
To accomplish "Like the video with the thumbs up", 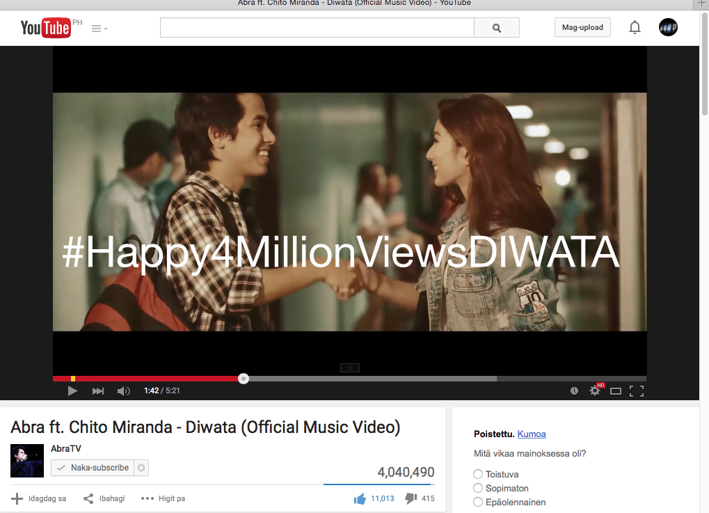I will [x=360, y=498].
